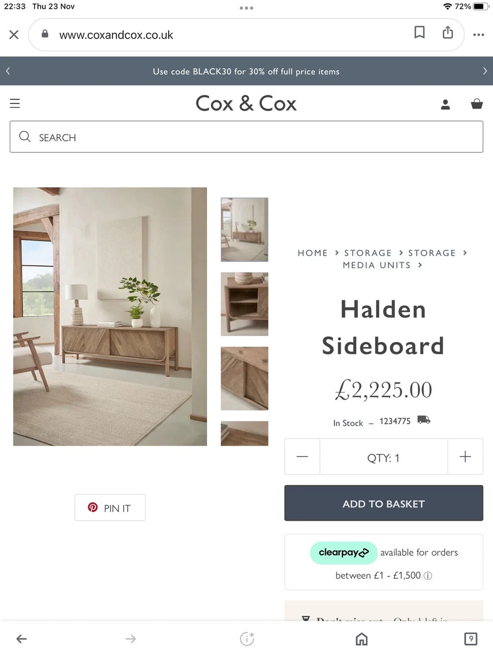Bookmark this page in the browser
The image size is (493, 657).
point(420,33)
